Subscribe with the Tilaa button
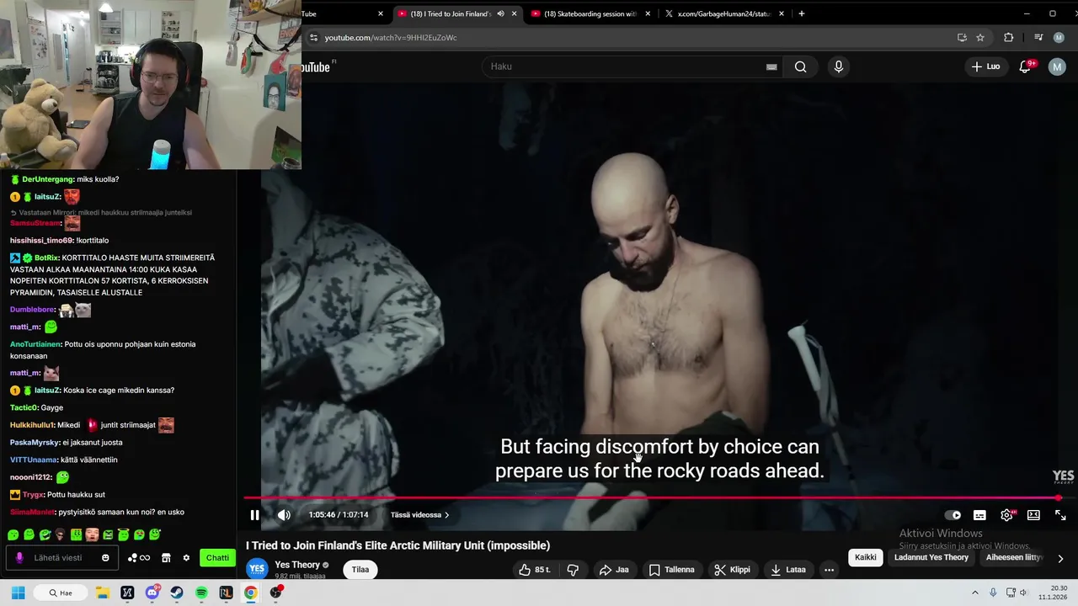This screenshot has height=606, width=1078. (x=360, y=570)
